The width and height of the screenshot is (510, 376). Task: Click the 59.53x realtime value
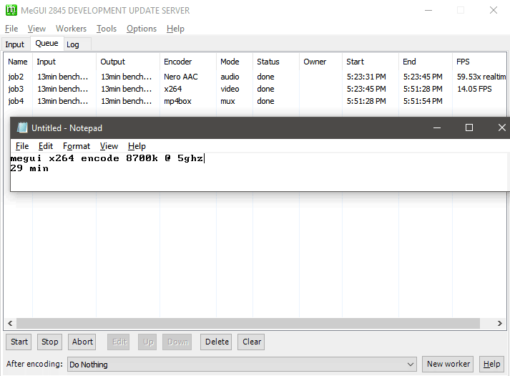coord(481,77)
